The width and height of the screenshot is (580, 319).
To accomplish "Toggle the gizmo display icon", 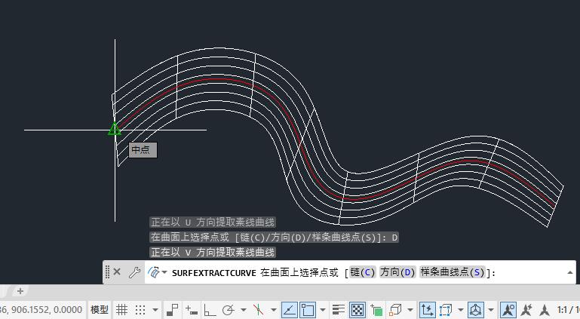I will point(476,309).
